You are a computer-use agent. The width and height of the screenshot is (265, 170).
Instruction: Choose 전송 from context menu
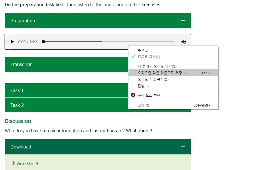tap(173, 86)
